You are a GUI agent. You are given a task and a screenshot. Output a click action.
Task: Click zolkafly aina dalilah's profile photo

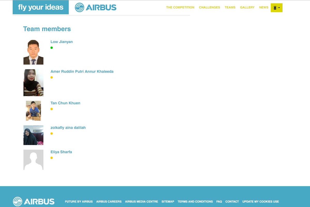pyautogui.click(x=33, y=135)
